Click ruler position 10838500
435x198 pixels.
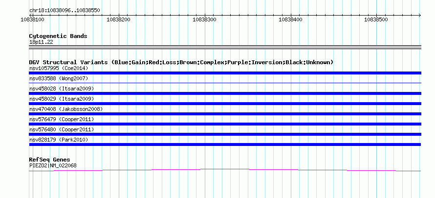376,19
